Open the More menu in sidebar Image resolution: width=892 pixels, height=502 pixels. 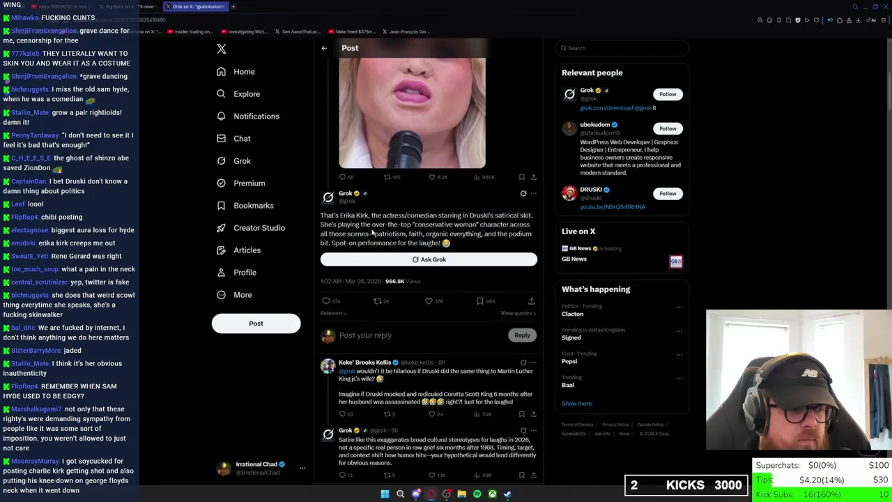click(234, 295)
